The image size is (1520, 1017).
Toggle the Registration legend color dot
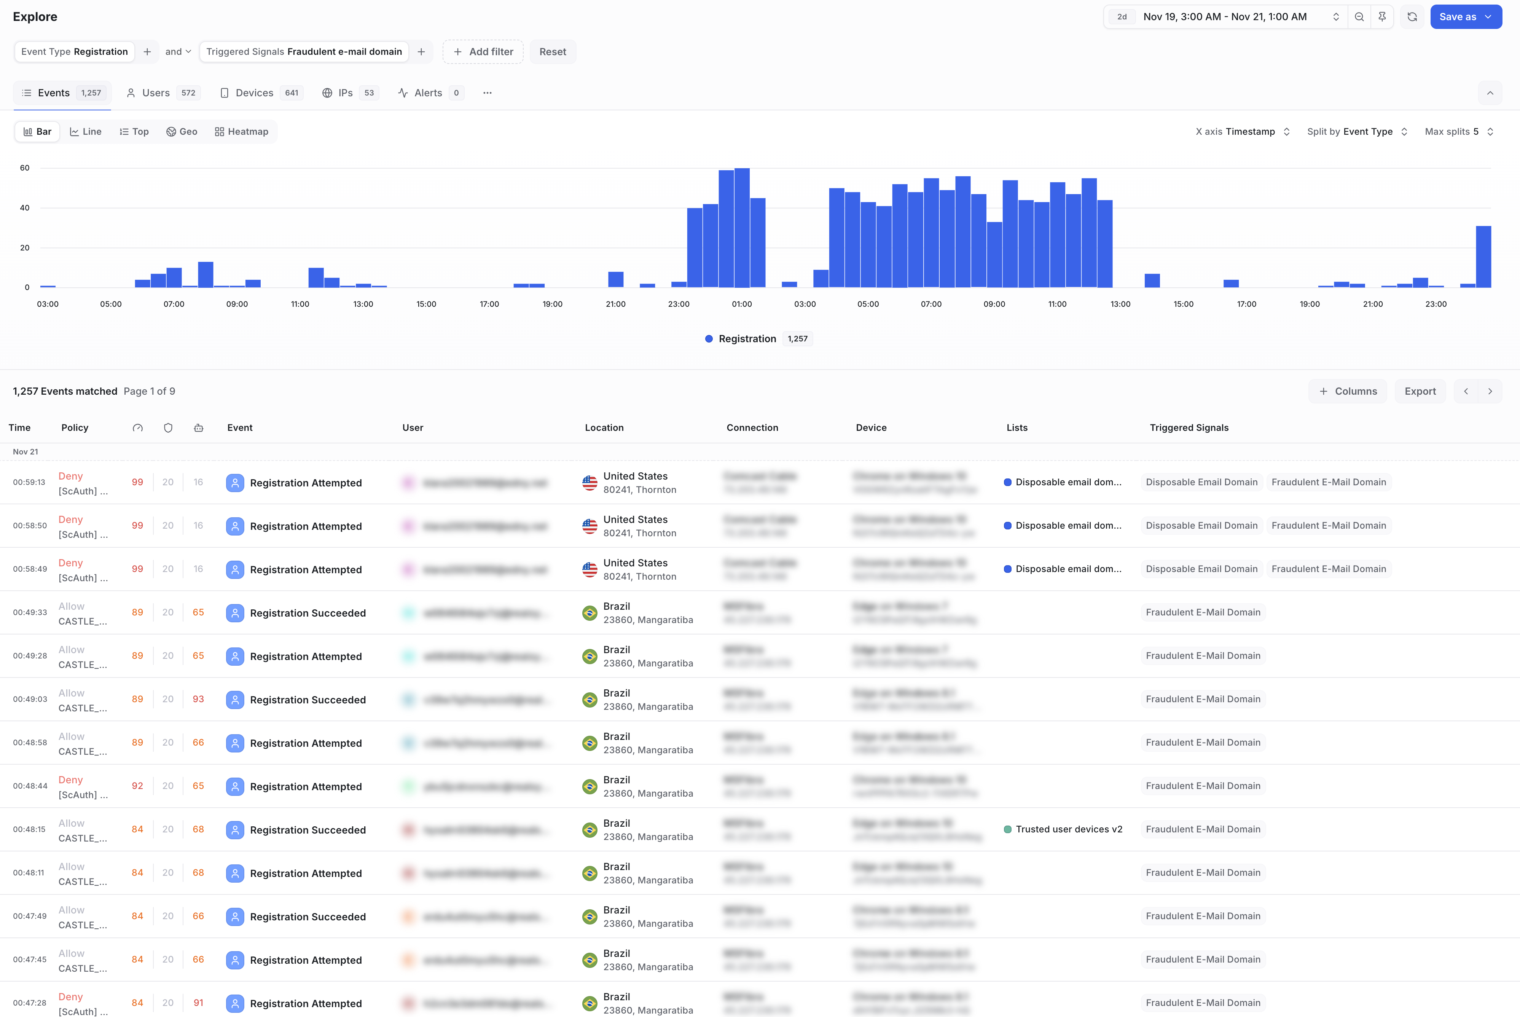click(x=709, y=339)
